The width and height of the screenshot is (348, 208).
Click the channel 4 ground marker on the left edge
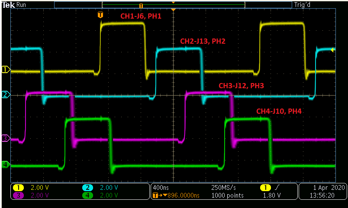pyautogui.click(x=6, y=164)
